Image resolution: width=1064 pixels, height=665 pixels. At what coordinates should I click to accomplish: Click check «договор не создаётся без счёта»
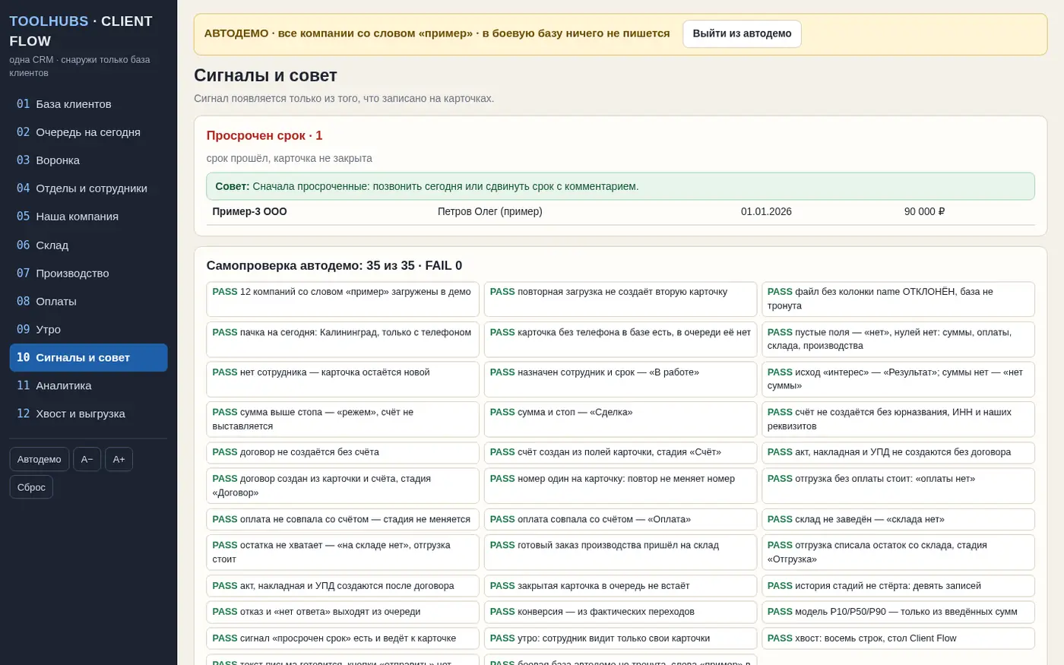(x=343, y=452)
